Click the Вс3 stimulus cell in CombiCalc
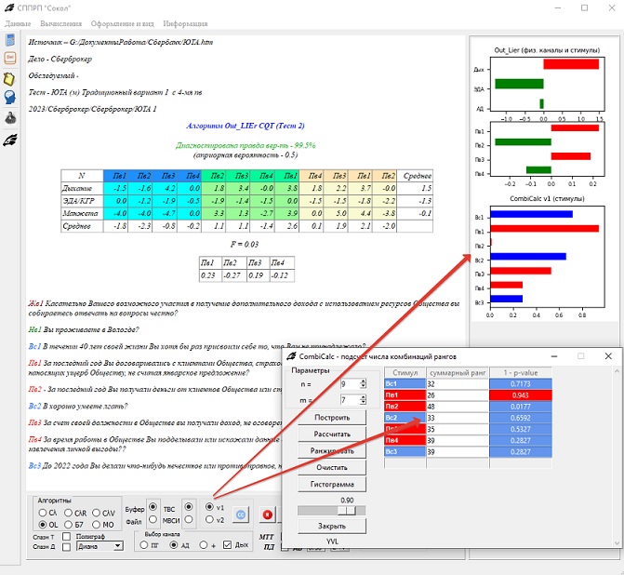This screenshot has height=575, width=624. point(405,452)
